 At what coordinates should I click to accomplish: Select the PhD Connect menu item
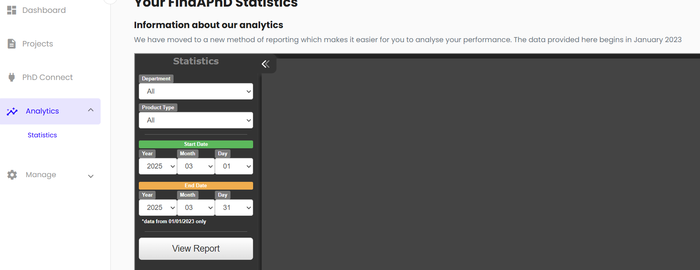47,77
